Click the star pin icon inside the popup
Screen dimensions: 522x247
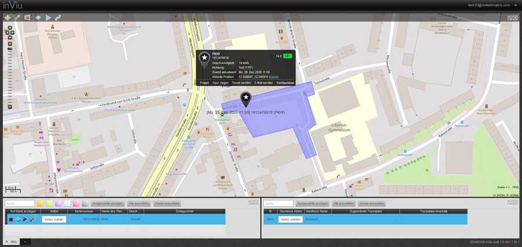(x=204, y=60)
